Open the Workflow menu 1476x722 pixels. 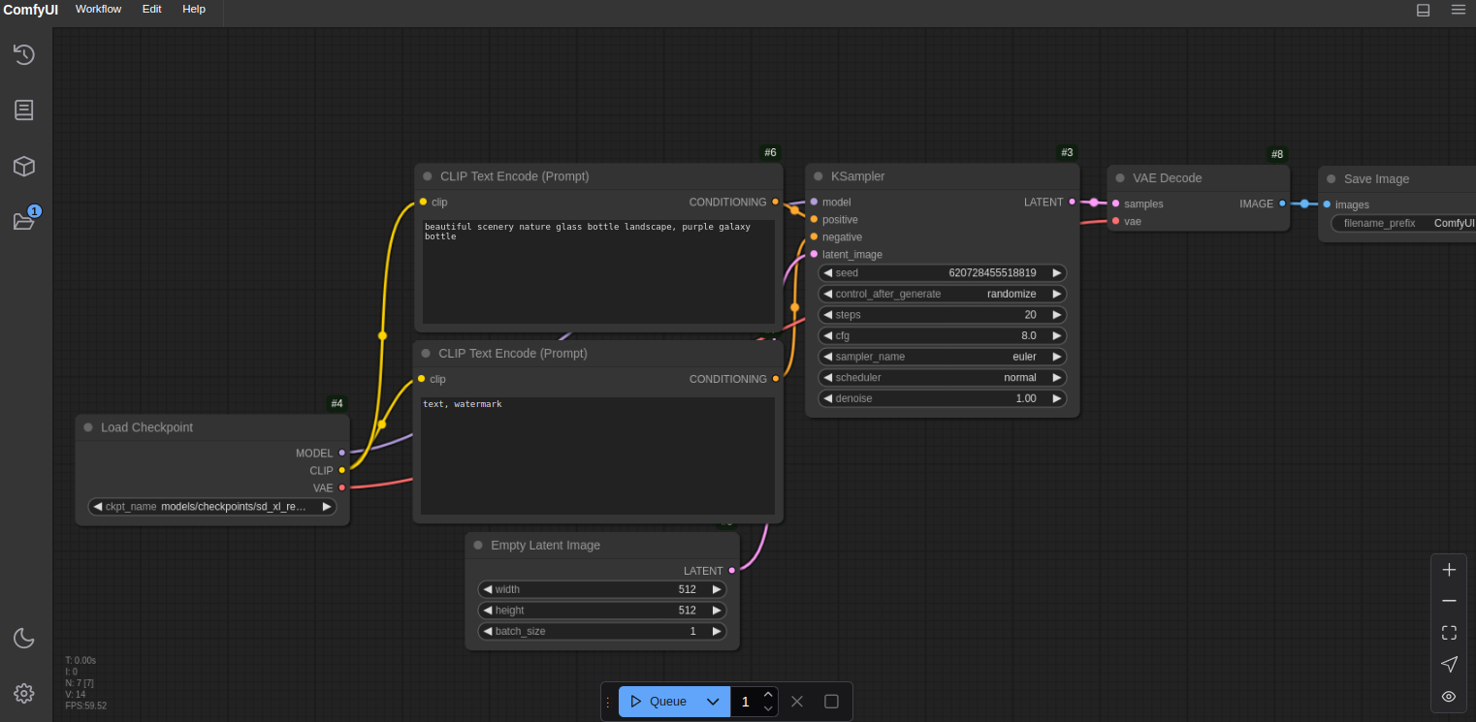(98, 9)
